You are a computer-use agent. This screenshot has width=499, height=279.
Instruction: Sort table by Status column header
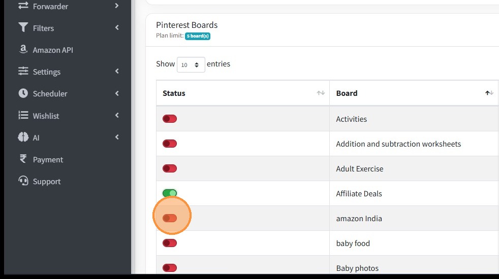click(x=174, y=93)
